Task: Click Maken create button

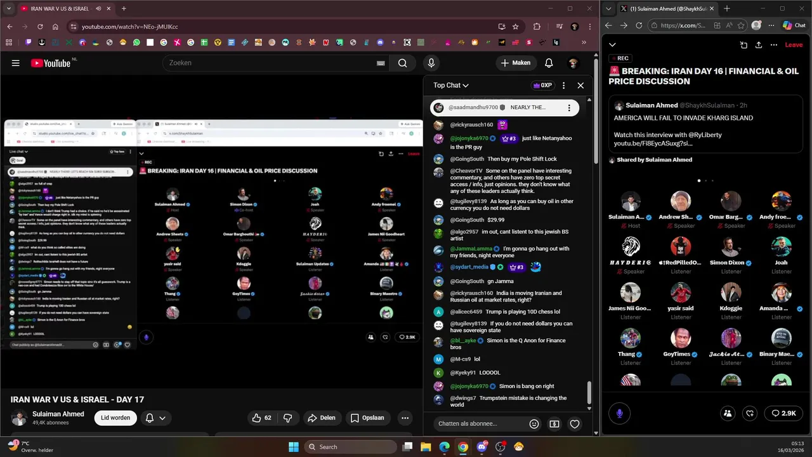Action: [516, 63]
